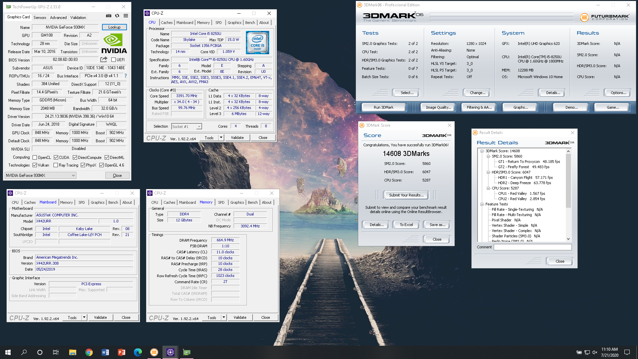638x359 pixels.
Task: Click the Futuremark Corporation logo
Action: pos(604,17)
